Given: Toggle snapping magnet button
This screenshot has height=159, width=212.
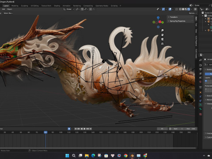Looking at the screenshot, I should click(82, 9).
